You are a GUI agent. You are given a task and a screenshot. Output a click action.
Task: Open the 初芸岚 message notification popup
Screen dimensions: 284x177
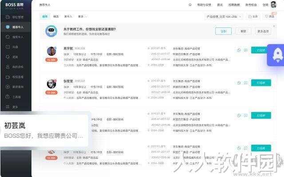44,131
